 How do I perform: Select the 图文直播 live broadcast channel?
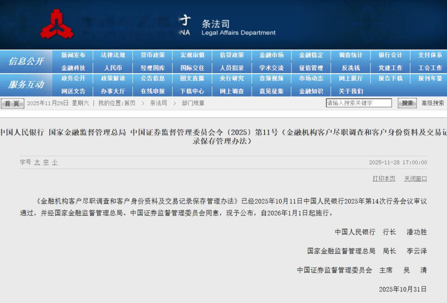tap(192, 79)
